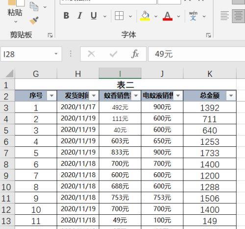The image size is (245, 229).
Task: Open the 发货时间 column filter dropdown
Action: [x=94, y=95]
